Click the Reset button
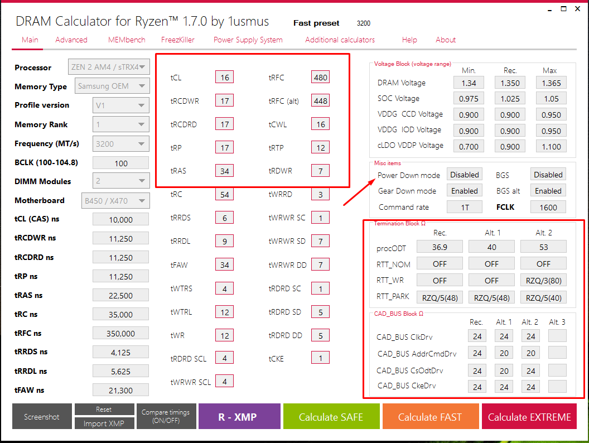The height and width of the screenshot is (443, 589). pyautogui.click(x=104, y=409)
